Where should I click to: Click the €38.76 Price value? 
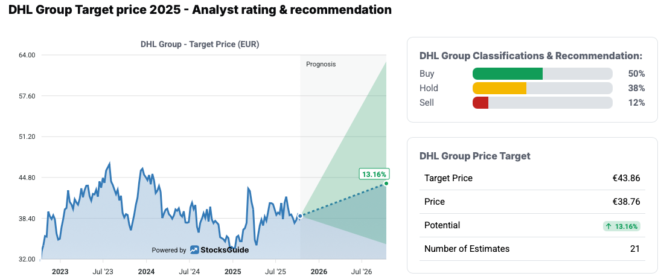click(626, 202)
